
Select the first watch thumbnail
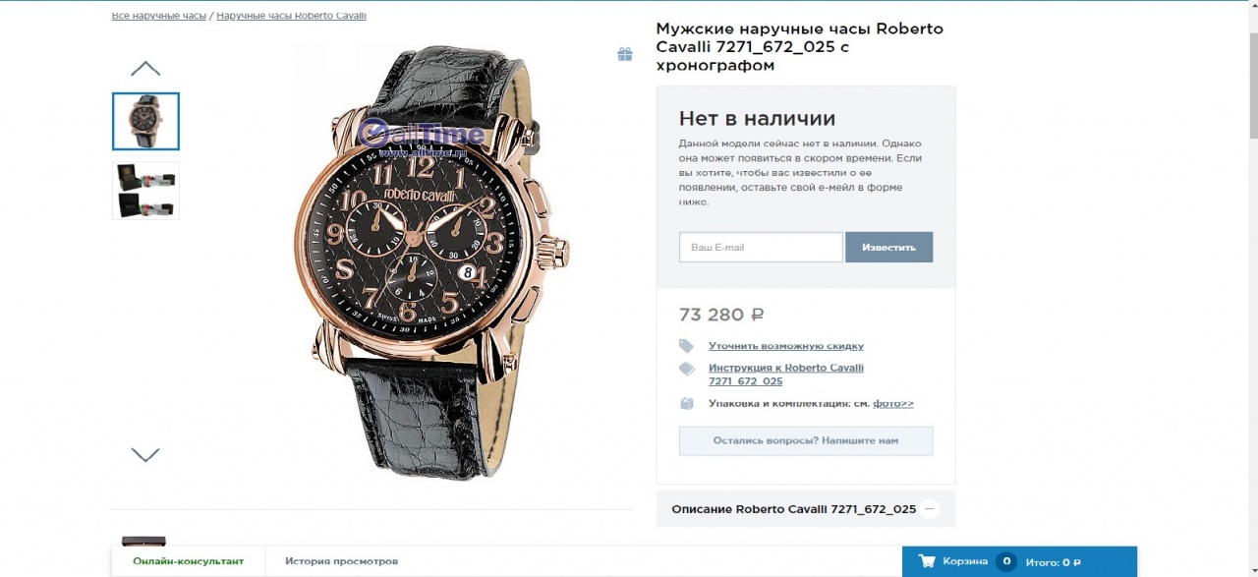click(145, 121)
